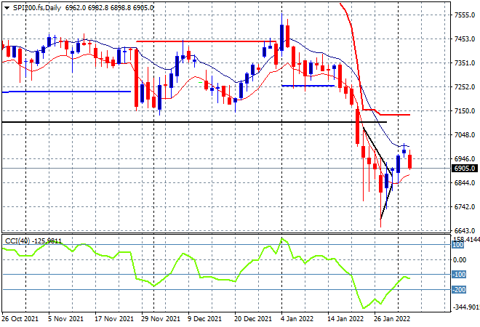Click the 29 Nov 2021 date label
The image size is (480, 327).
[x=161, y=319]
